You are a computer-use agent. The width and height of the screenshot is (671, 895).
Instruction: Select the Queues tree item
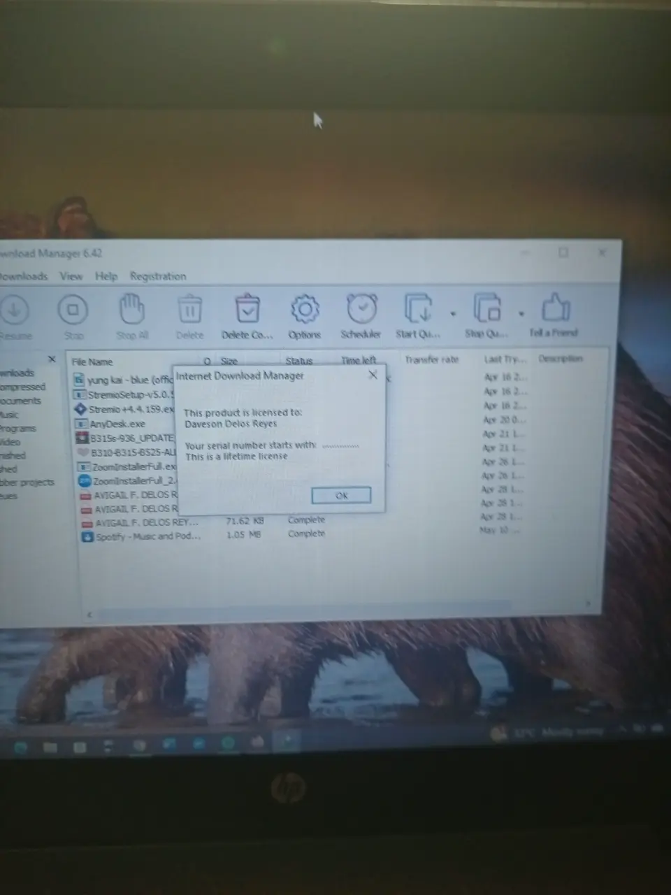(x=9, y=496)
